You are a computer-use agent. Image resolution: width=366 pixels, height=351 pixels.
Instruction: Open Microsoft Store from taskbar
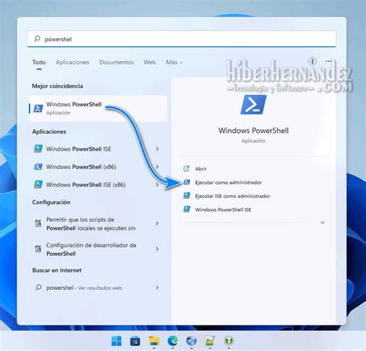point(135,341)
